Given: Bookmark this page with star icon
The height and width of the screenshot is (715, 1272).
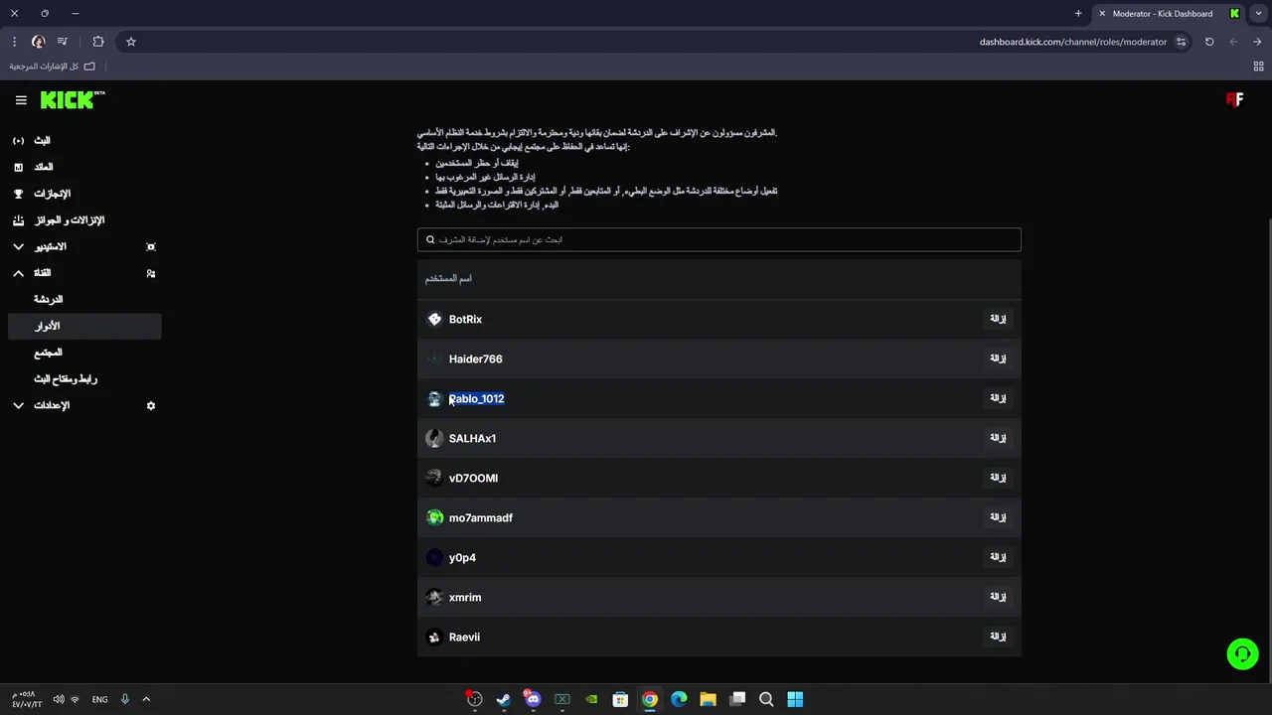Looking at the screenshot, I should point(130,42).
